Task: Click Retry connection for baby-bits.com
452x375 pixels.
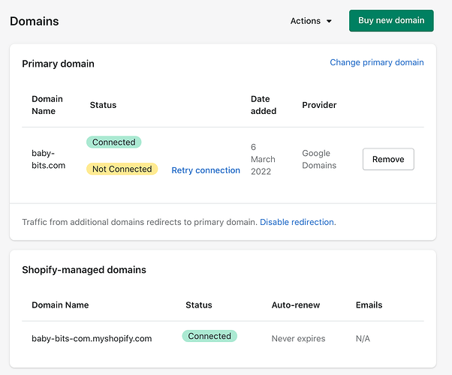Action: click(206, 170)
